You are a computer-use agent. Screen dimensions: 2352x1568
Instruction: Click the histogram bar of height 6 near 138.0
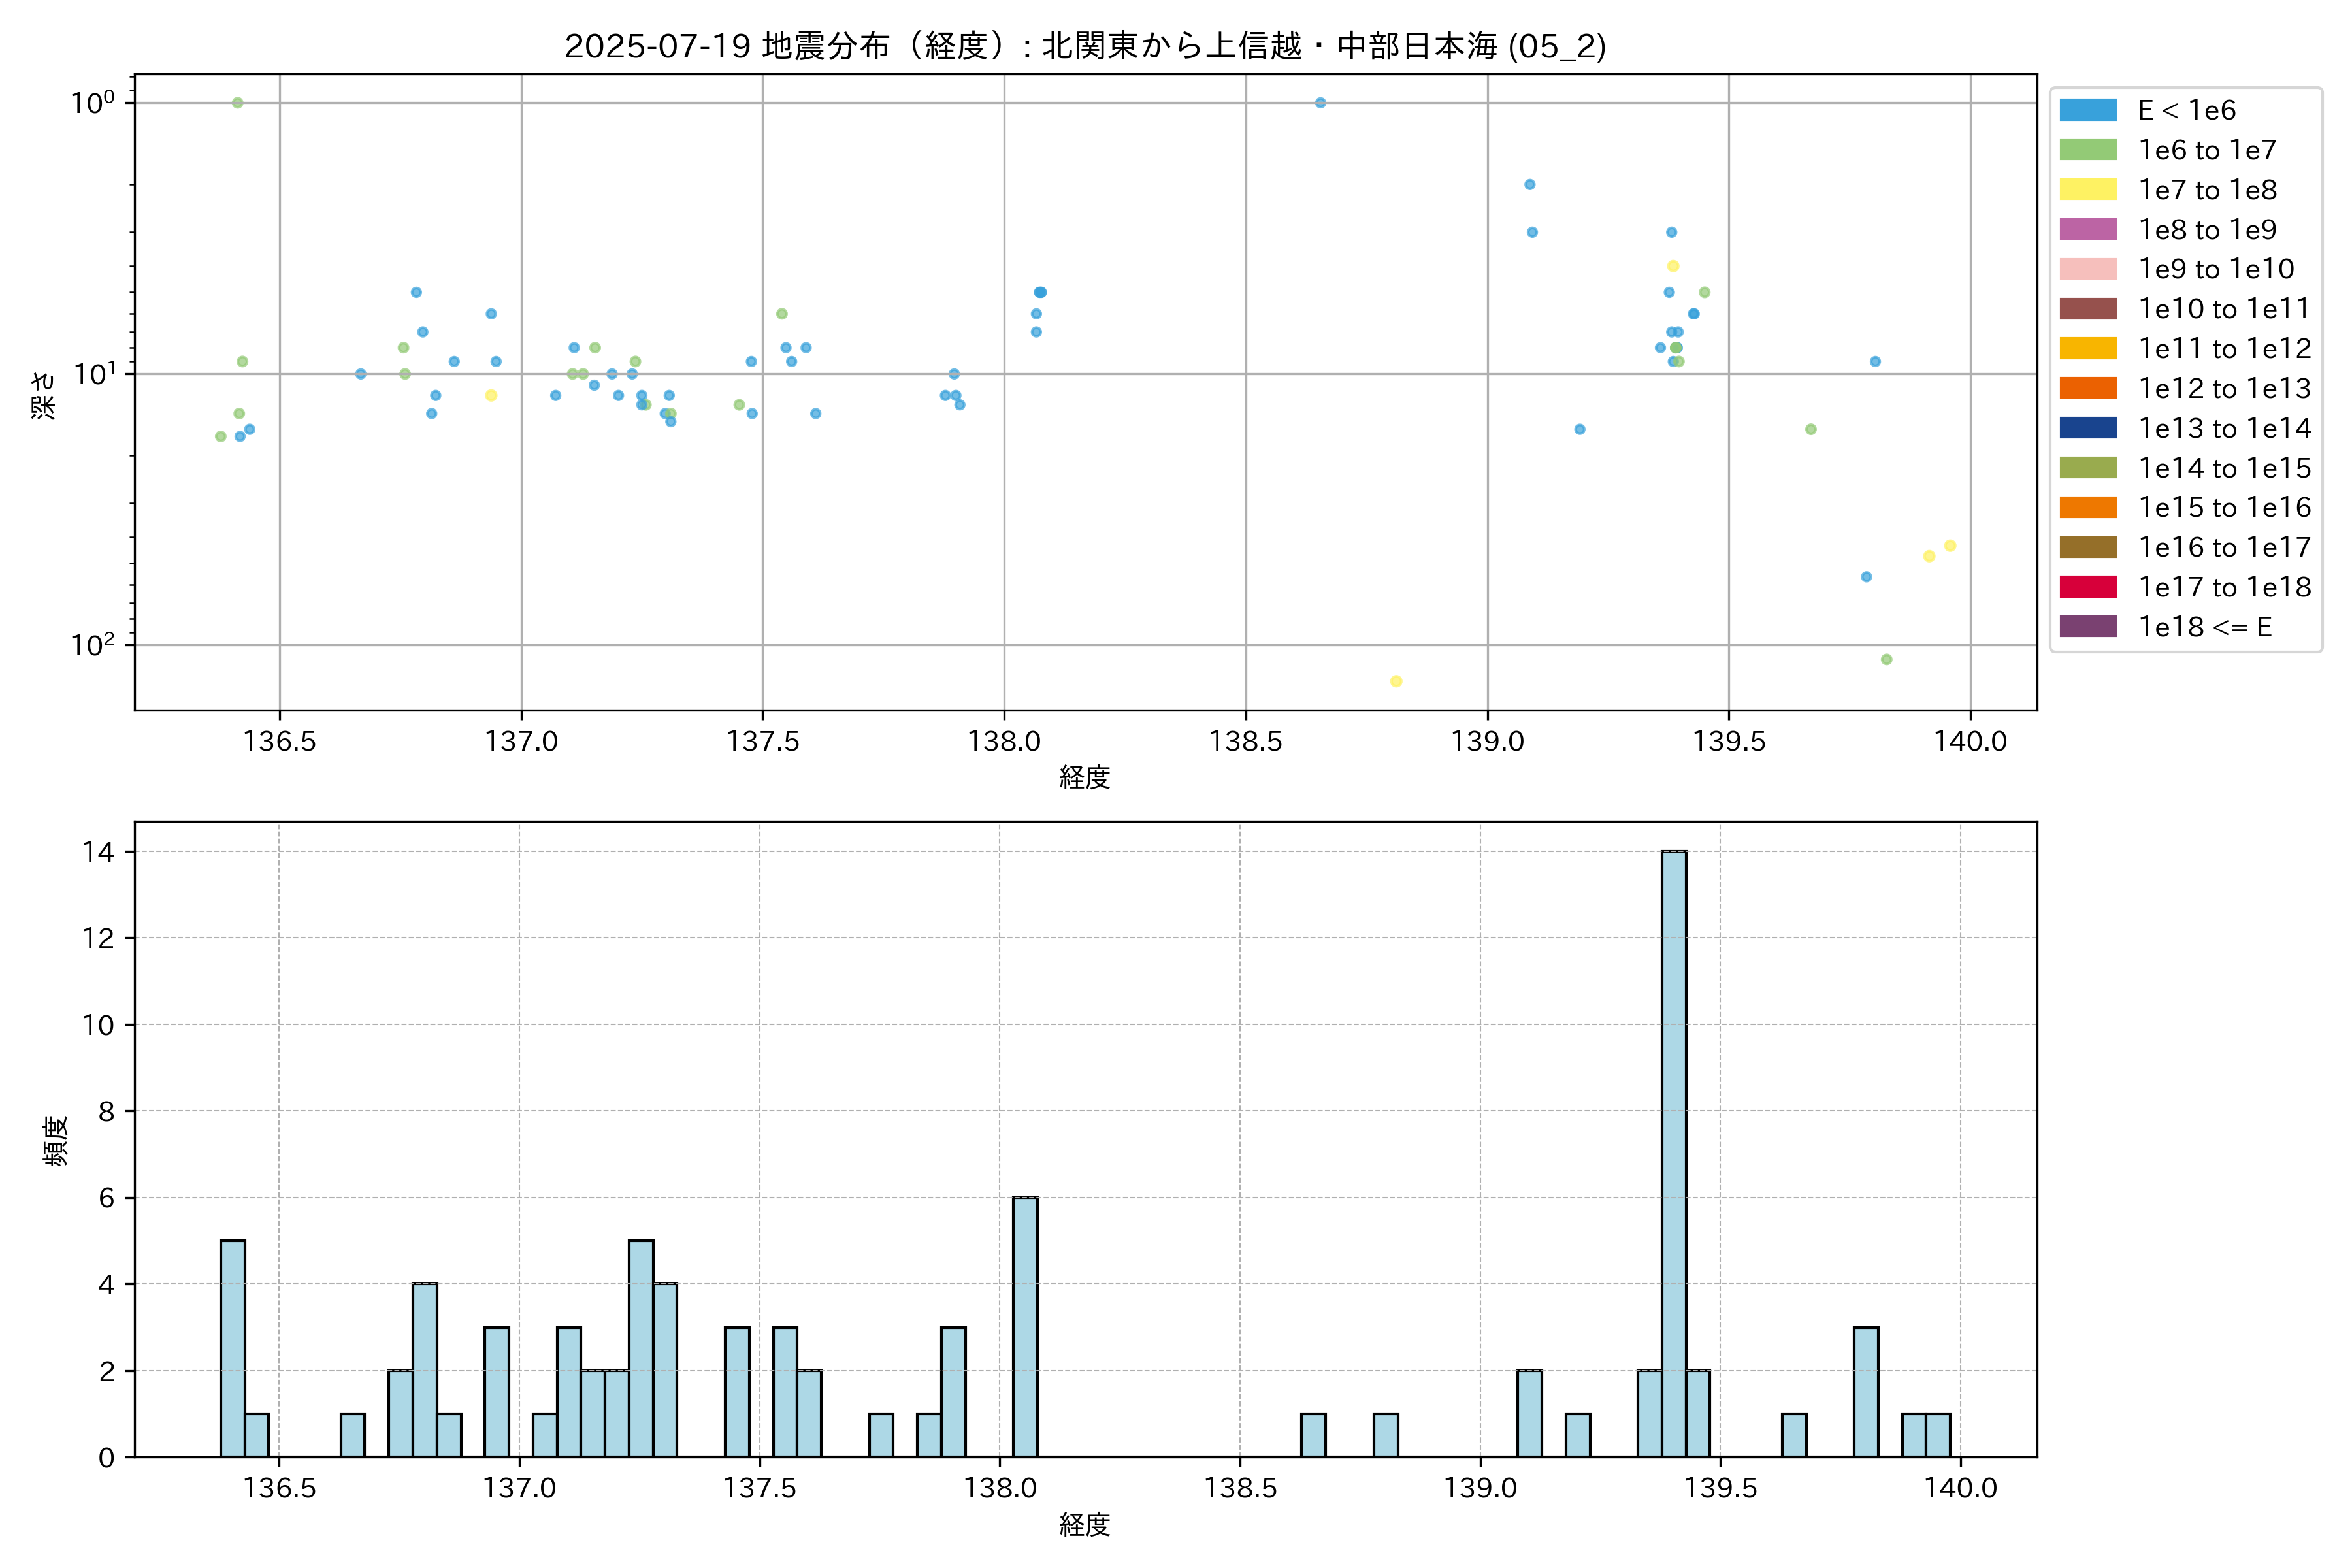1025,1326
